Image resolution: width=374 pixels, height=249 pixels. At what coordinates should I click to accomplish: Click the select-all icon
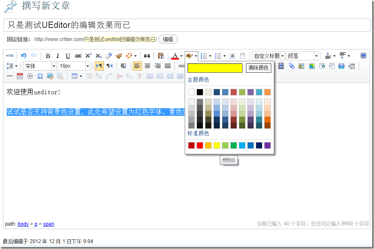coord(232,56)
